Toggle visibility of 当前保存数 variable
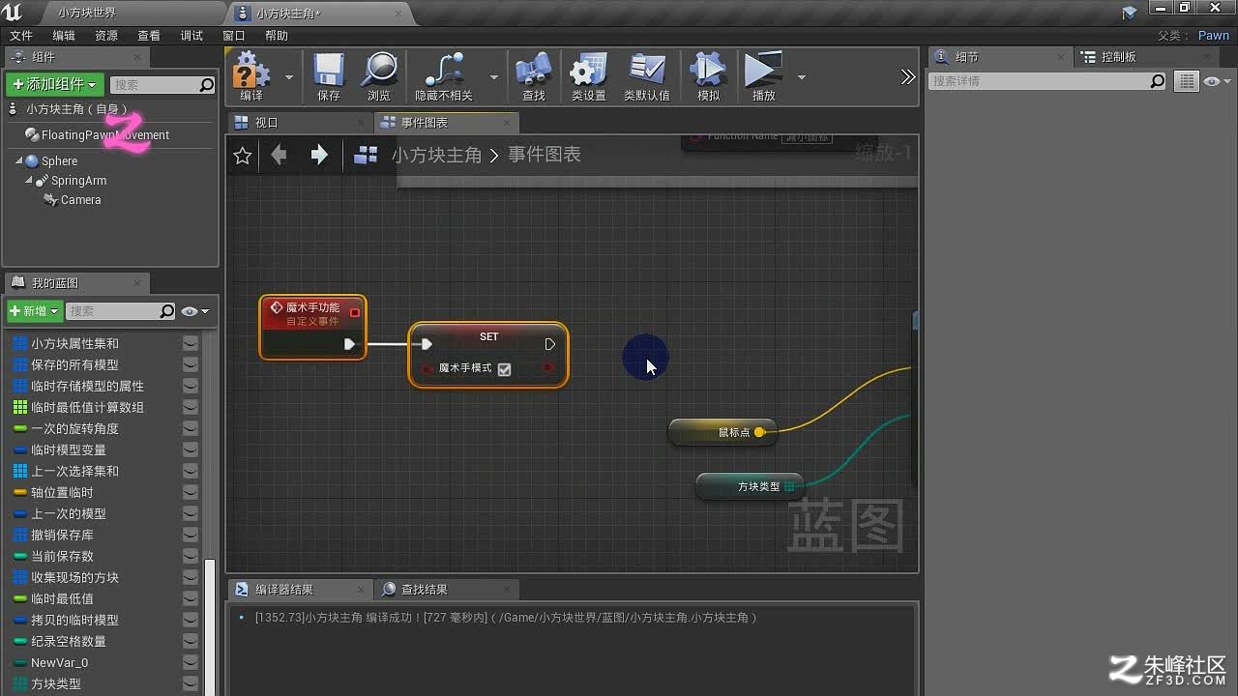This screenshot has height=696, width=1238. click(191, 556)
